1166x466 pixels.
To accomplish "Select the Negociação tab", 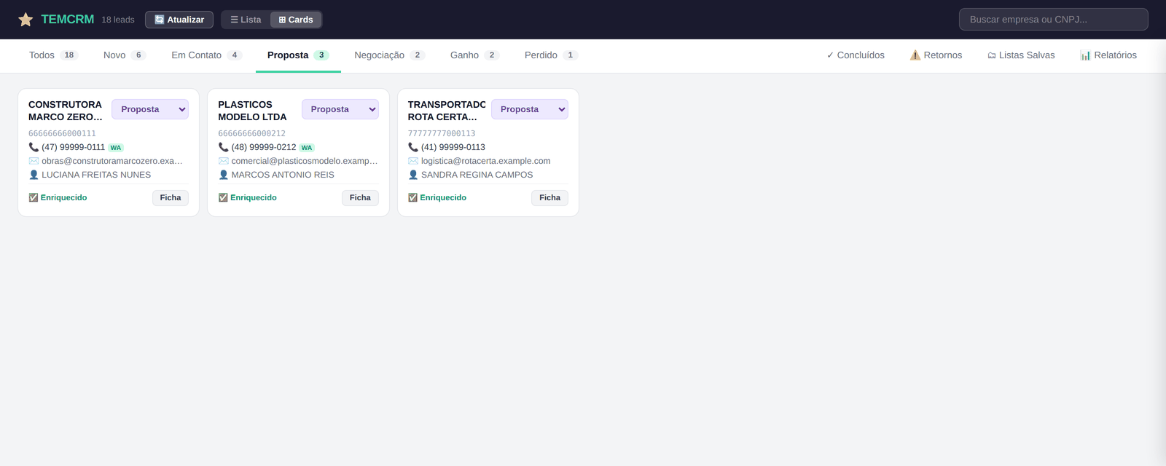I will [389, 55].
